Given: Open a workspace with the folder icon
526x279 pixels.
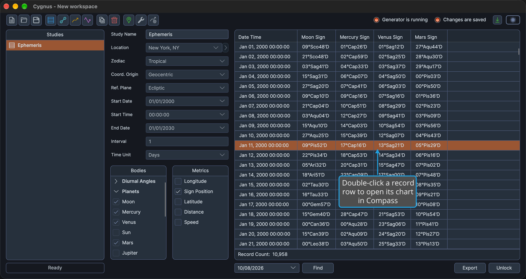Looking at the screenshot, I should [24, 20].
